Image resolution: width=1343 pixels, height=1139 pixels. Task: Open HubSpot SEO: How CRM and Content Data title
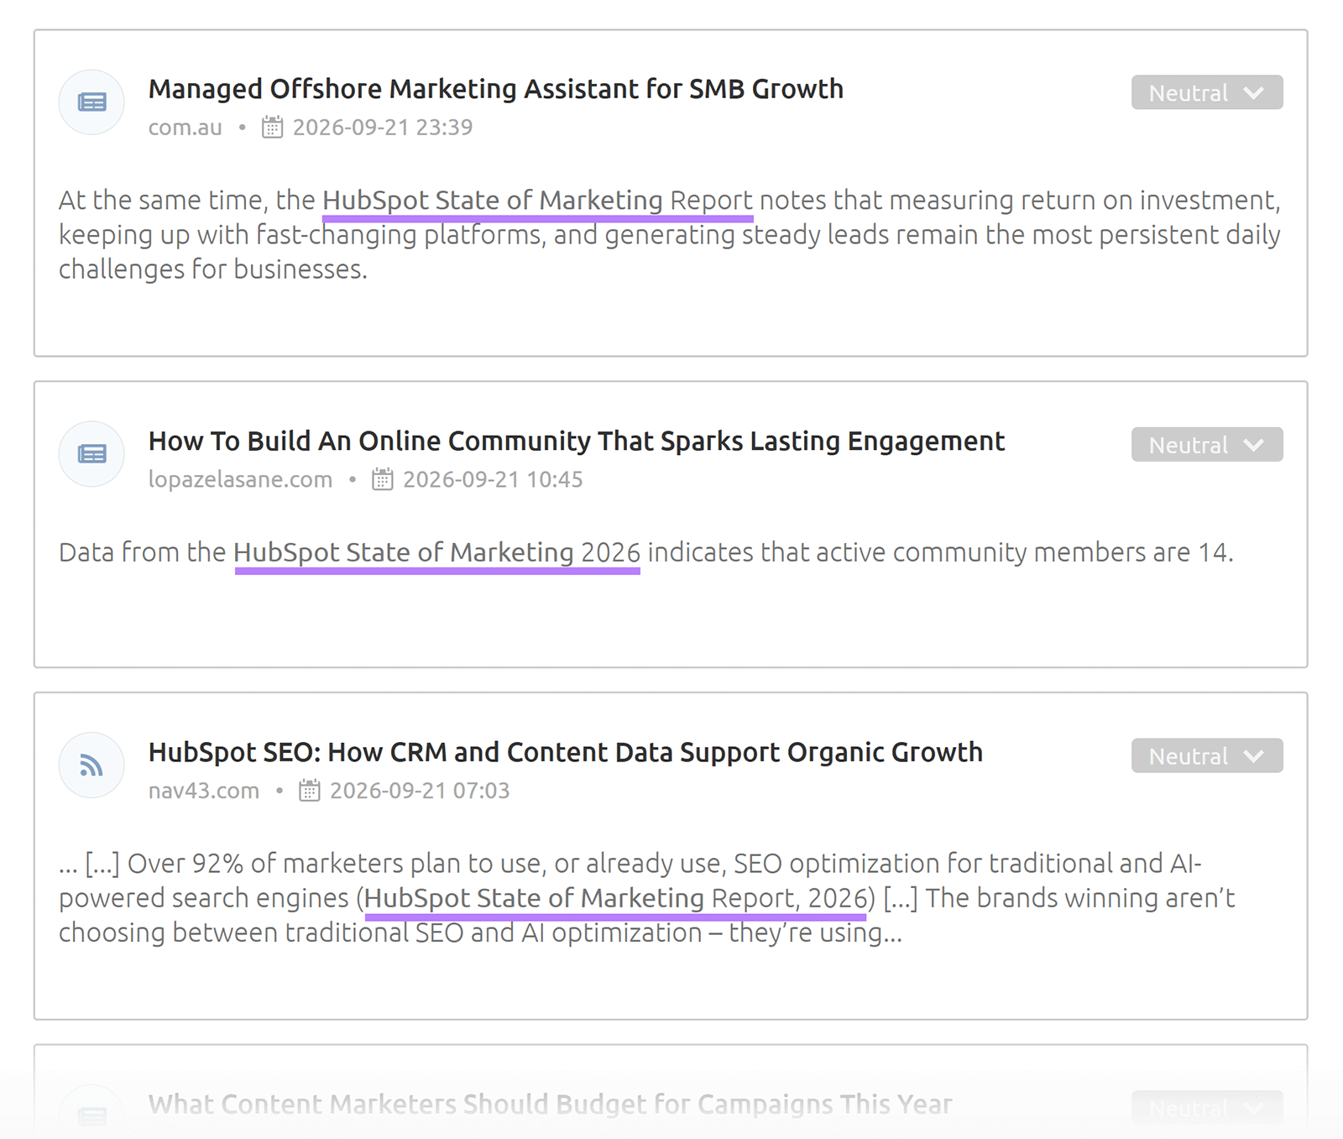click(566, 752)
